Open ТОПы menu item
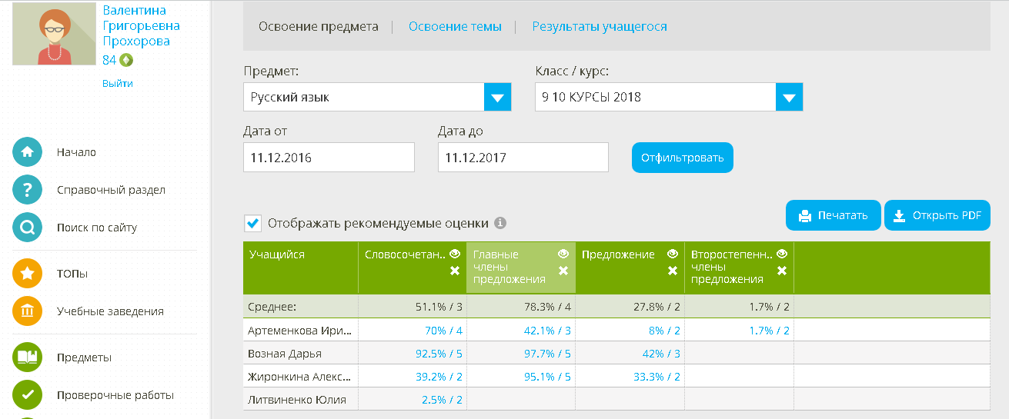Screen dimensions: 1009x419 [72, 274]
